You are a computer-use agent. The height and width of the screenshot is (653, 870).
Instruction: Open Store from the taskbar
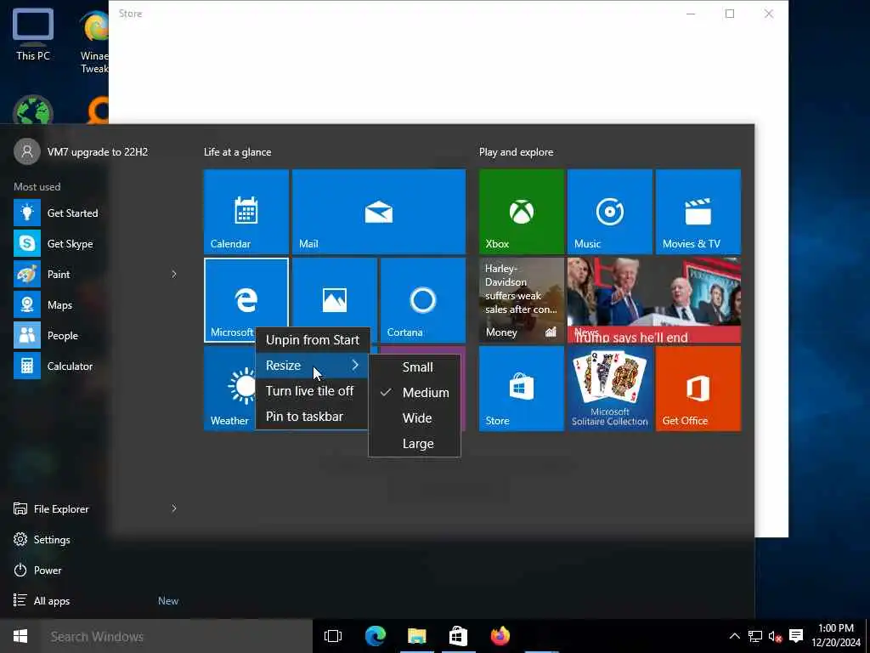(458, 636)
